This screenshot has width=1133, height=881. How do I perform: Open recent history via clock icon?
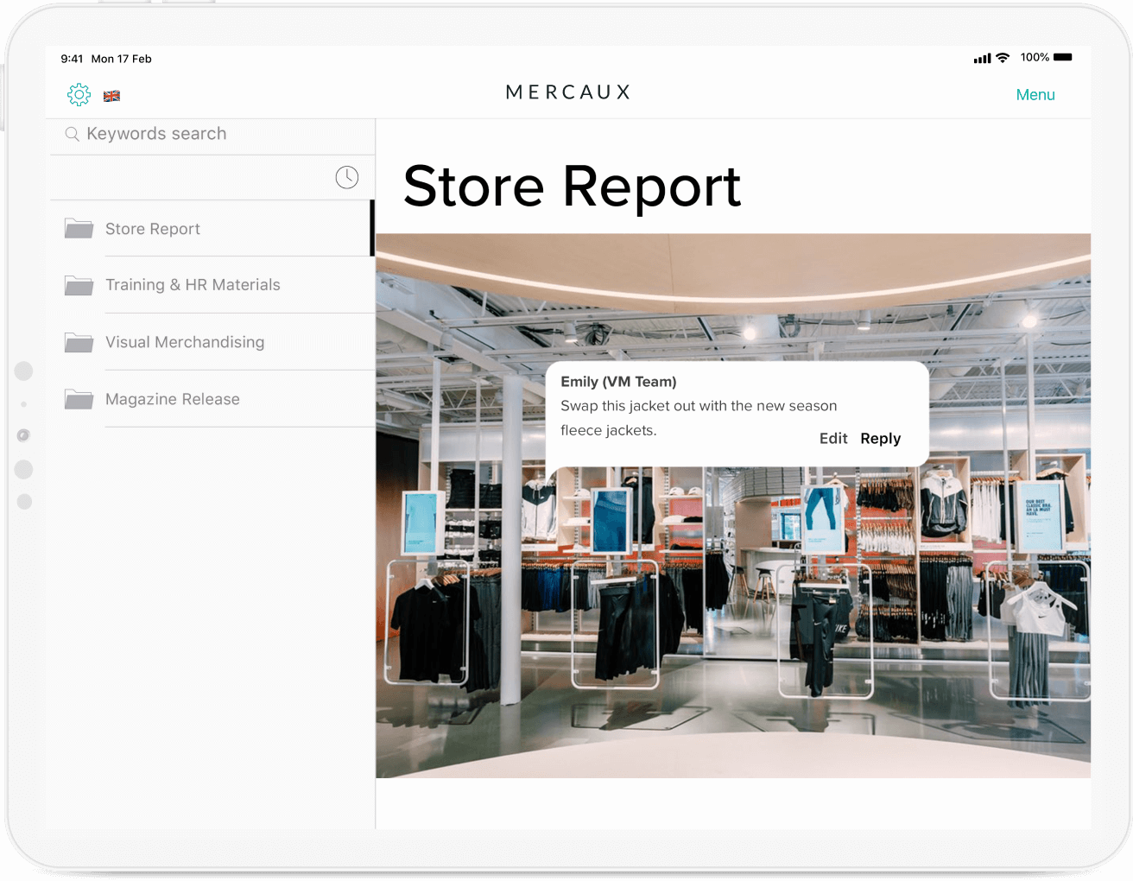[x=346, y=177]
